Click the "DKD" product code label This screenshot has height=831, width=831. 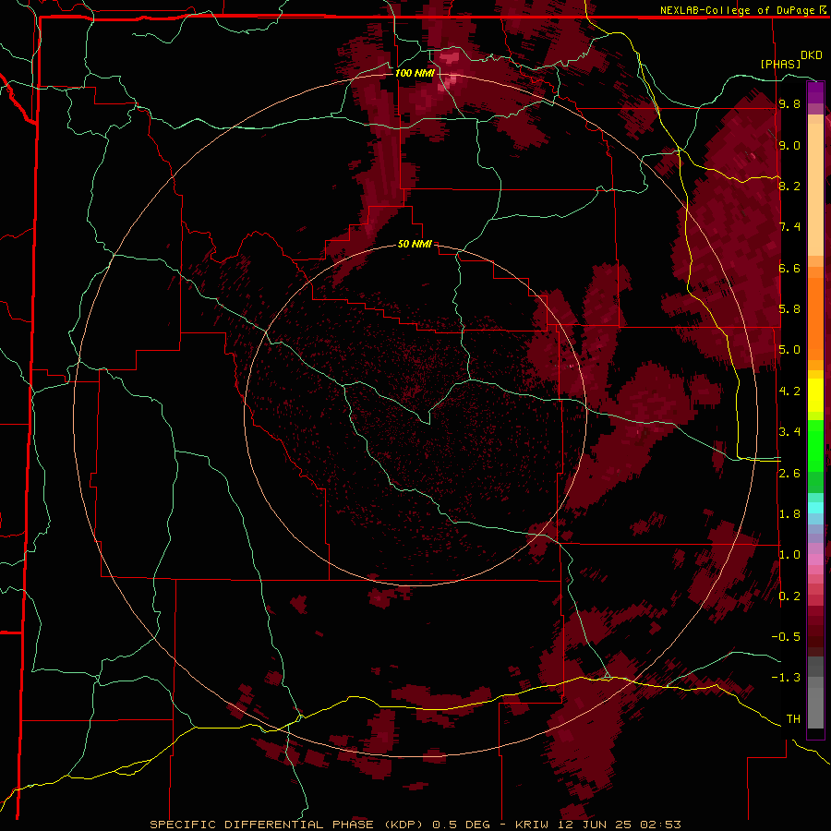pos(811,55)
